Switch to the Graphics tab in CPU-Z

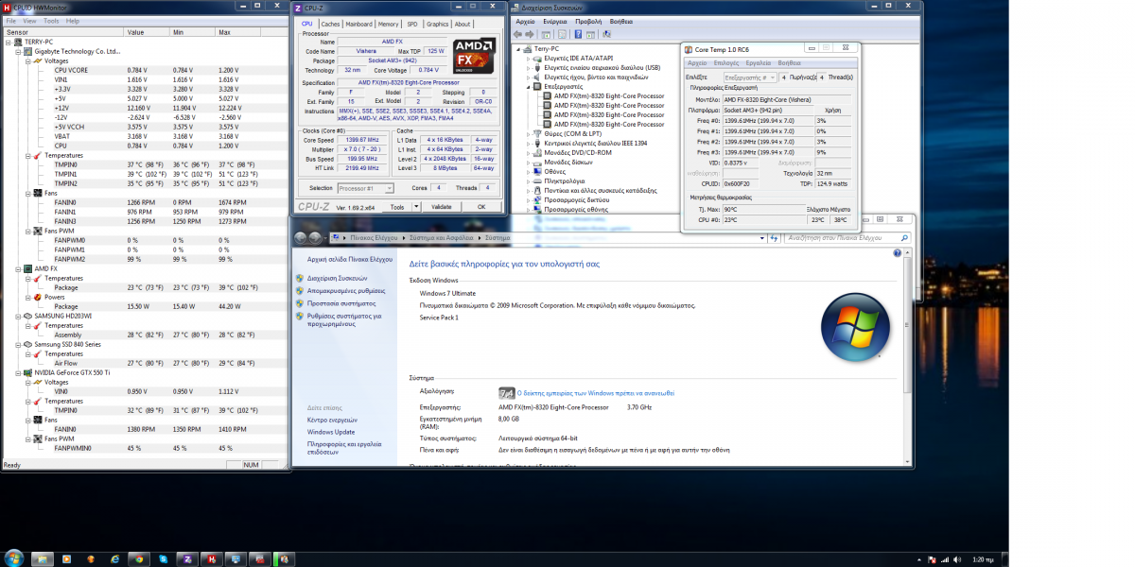click(437, 24)
